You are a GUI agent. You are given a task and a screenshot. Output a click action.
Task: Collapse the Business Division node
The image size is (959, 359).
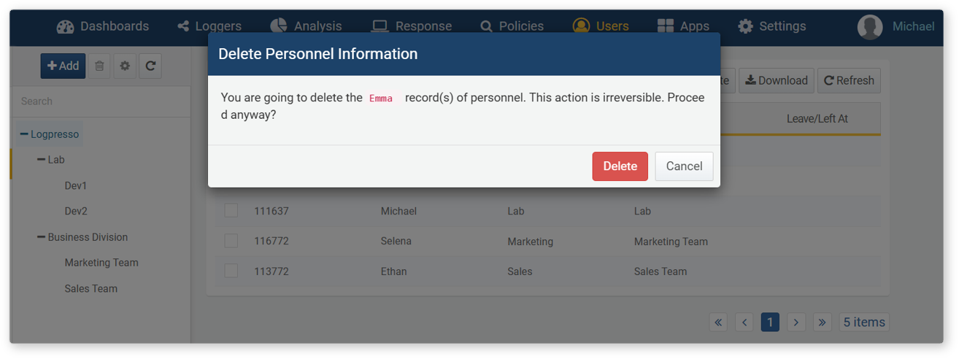[42, 237]
